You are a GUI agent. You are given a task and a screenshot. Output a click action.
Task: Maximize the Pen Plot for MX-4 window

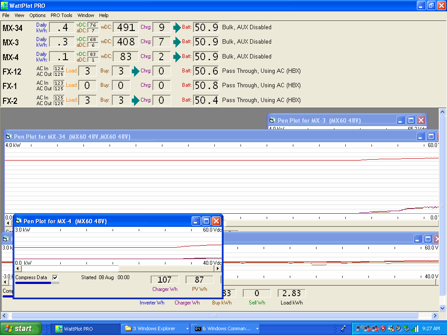click(206, 221)
